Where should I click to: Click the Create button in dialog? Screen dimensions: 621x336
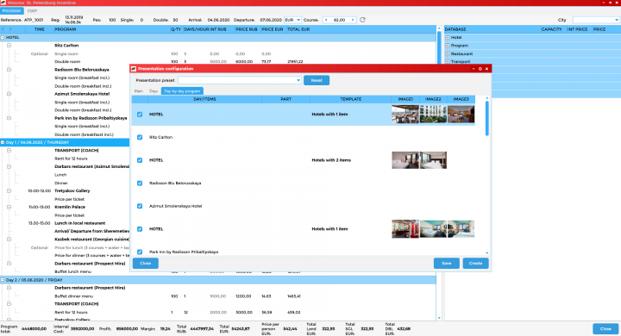point(475,263)
